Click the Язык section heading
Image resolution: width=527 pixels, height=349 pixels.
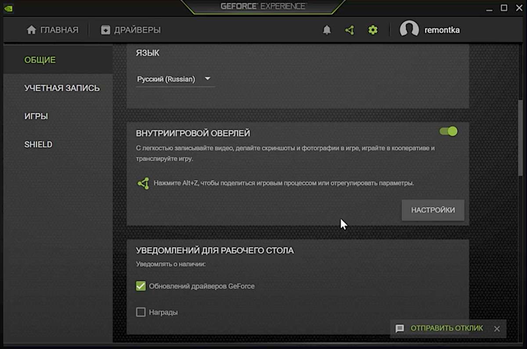coord(148,53)
